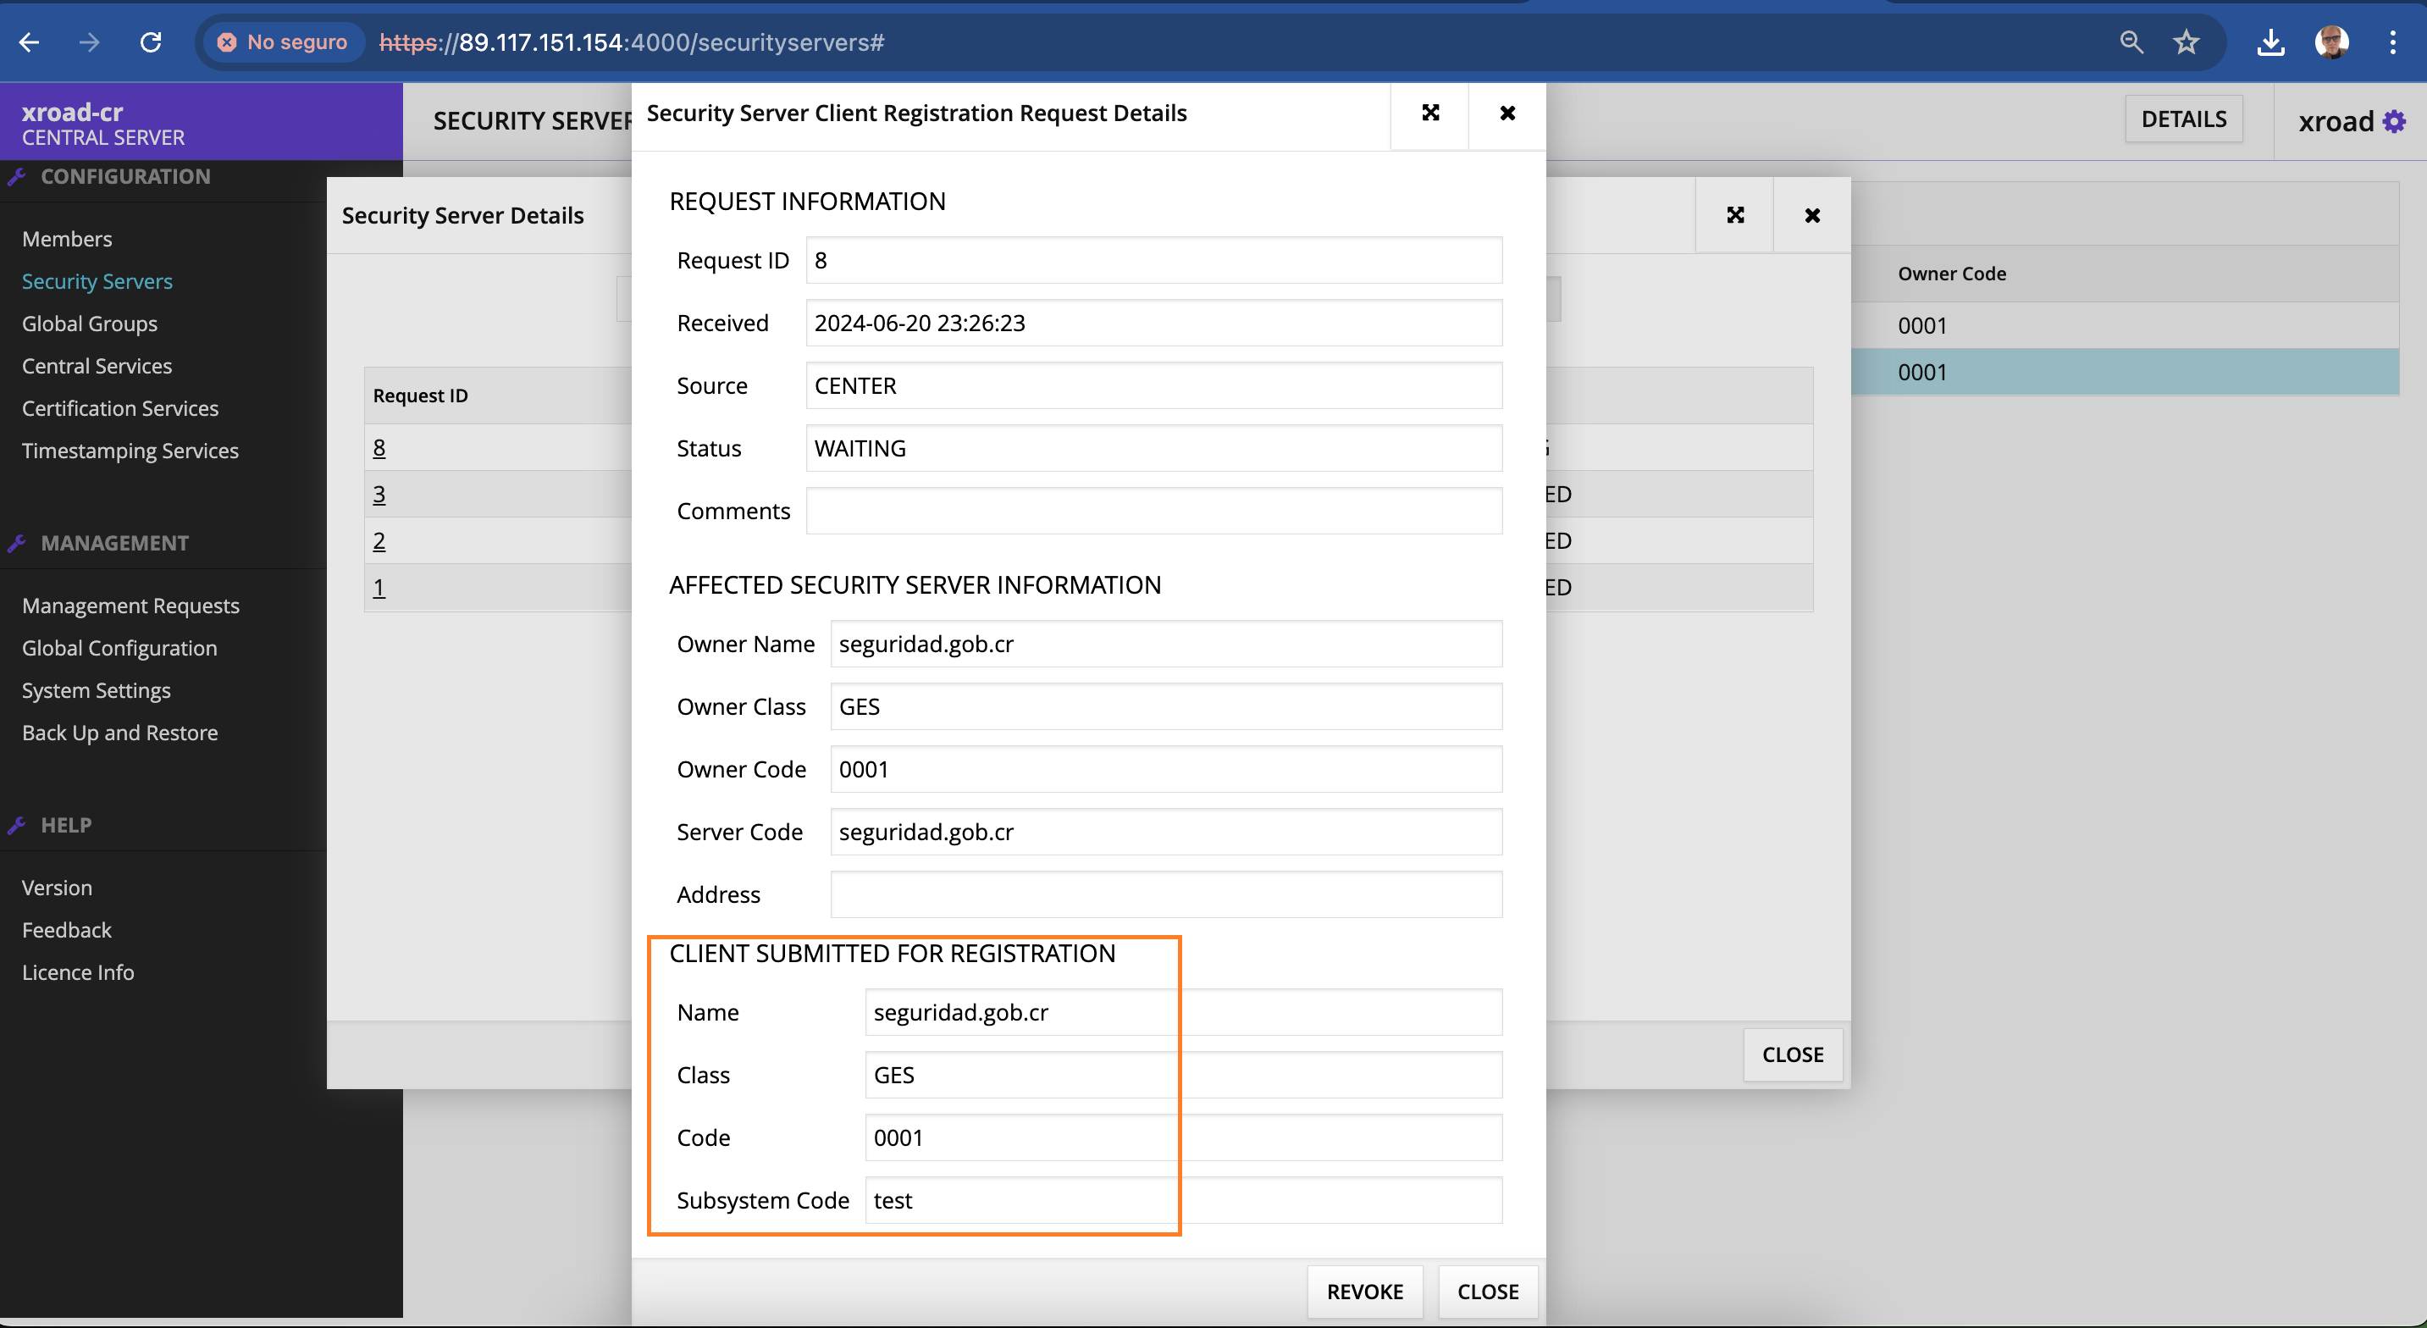Viewport: 2427px width, 1328px height.
Task: Close the Registration Request Details dialog with X
Action: coord(1507,113)
